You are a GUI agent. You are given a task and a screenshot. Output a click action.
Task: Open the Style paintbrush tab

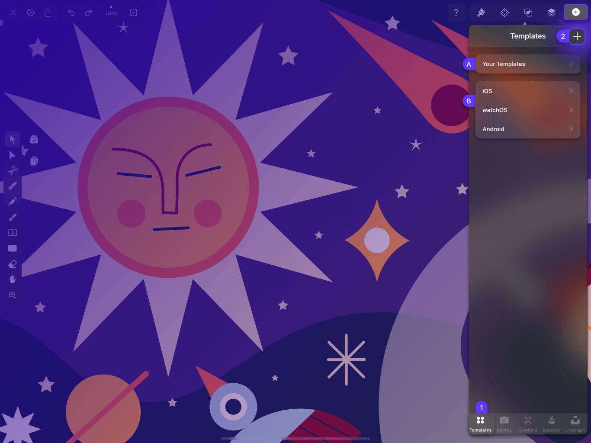coord(481,13)
